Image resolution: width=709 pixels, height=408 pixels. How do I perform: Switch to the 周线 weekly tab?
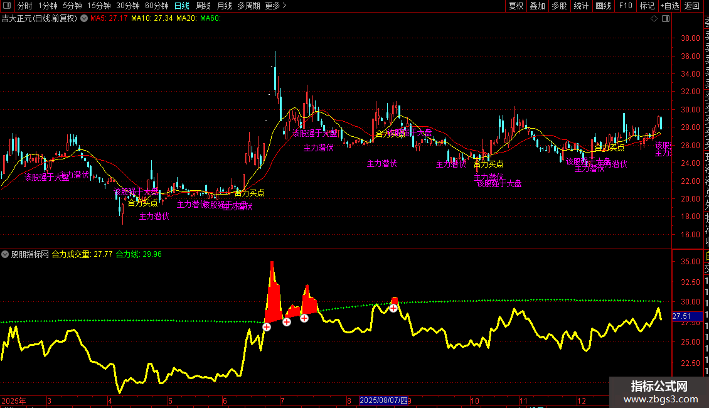[203, 6]
